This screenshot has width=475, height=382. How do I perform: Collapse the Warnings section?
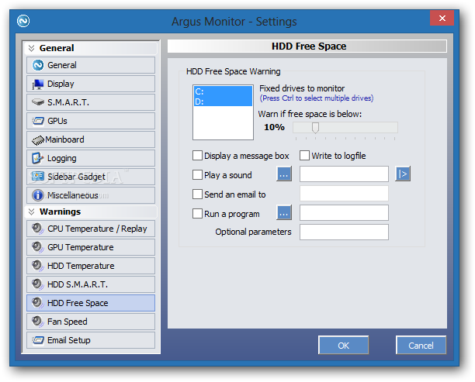click(x=31, y=212)
